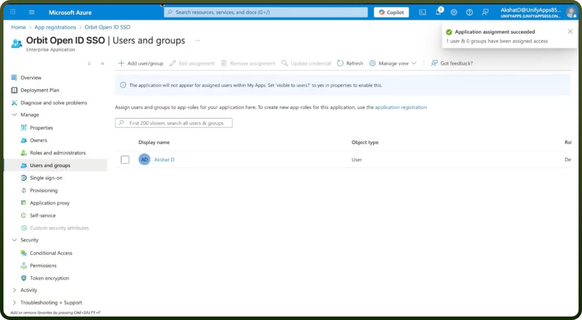Open Overview in the sidebar
The image size is (582, 320).
pyautogui.click(x=31, y=78)
